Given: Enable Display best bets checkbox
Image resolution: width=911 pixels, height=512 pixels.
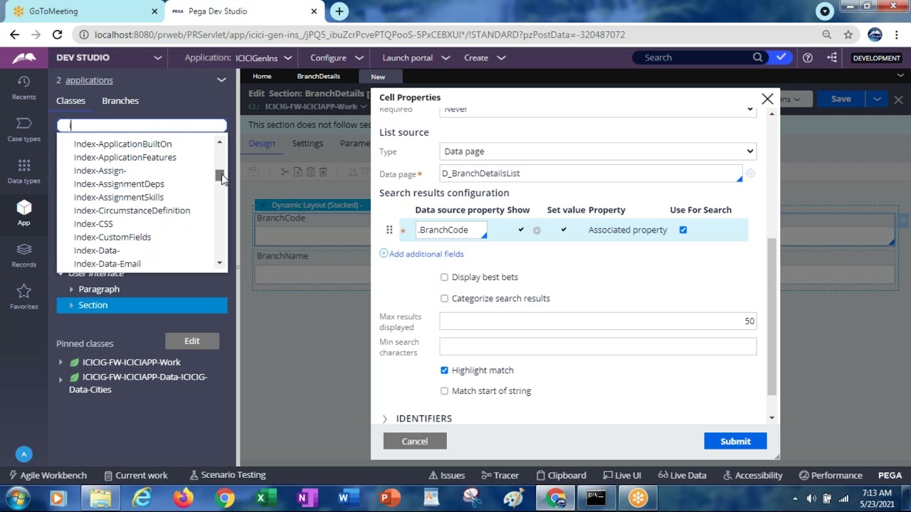Looking at the screenshot, I should pyautogui.click(x=444, y=277).
